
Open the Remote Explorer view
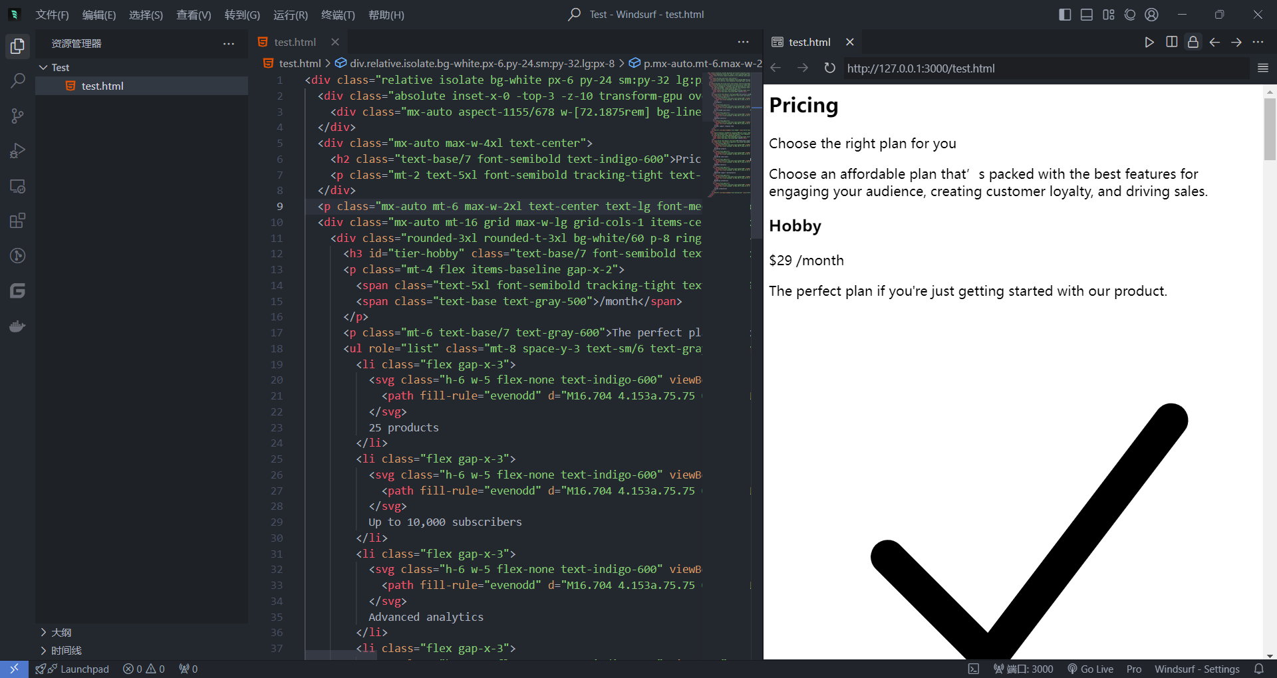[18, 186]
